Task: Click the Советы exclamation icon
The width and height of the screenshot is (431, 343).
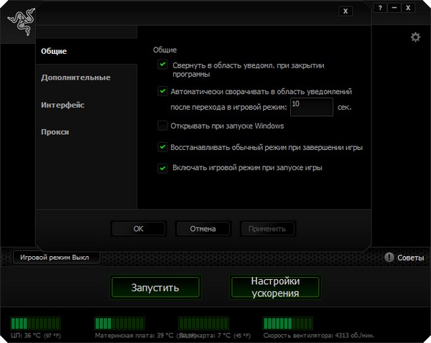Action: coord(389,257)
